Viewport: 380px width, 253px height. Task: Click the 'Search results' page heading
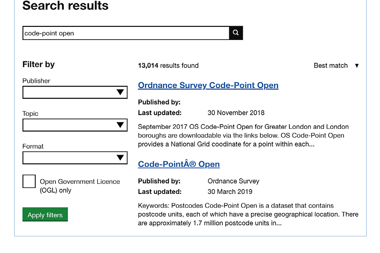coord(65,6)
